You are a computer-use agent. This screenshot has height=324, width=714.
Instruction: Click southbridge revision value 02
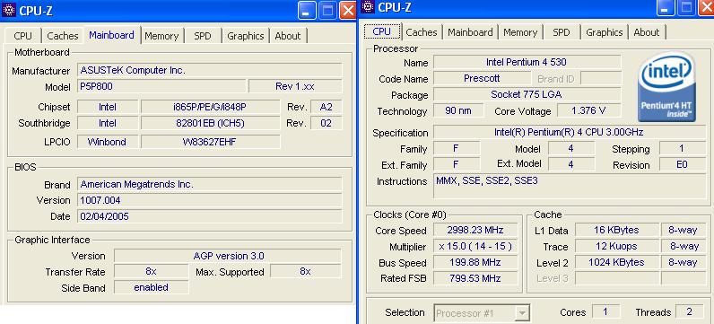(x=326, y=123)
